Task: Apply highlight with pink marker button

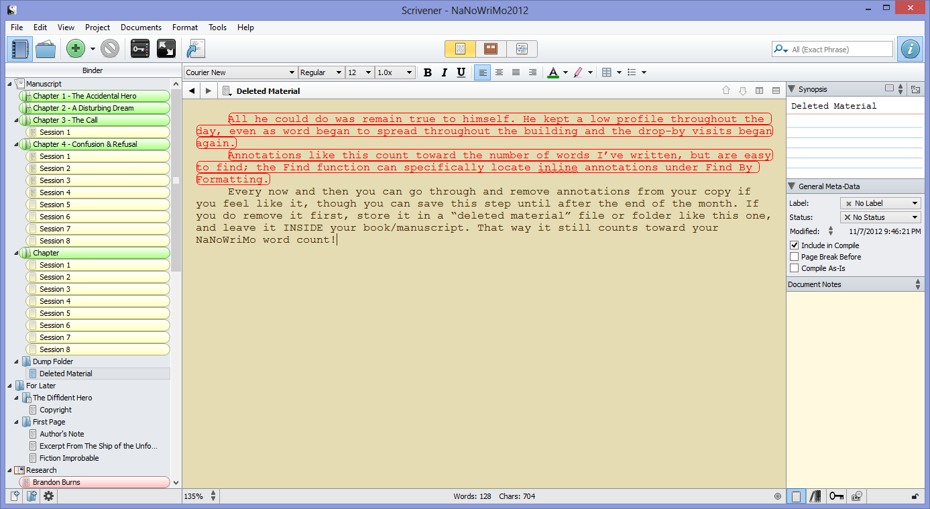Action: pyautogui.click(x=579, y=72)
